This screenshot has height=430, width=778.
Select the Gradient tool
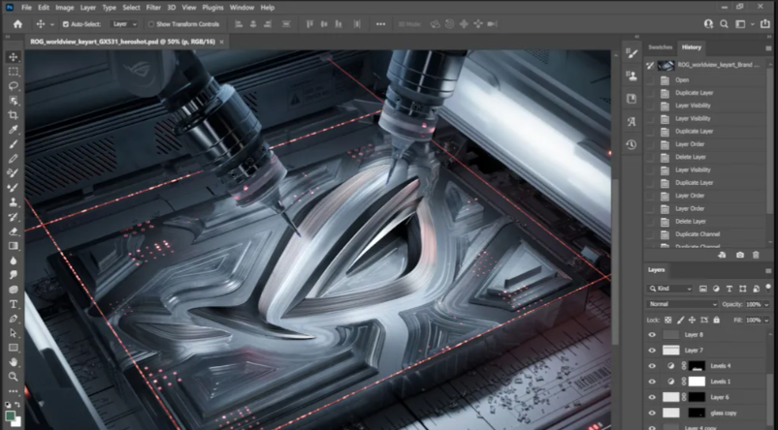(x=13, y=246)
